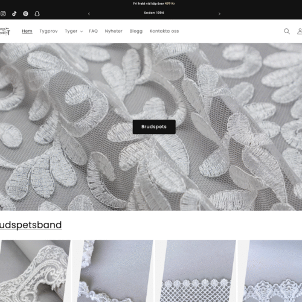Screen dimensions: 302x302
Task: Open fourth product thumbnail with scalloped lace
Action: [270, 271]
